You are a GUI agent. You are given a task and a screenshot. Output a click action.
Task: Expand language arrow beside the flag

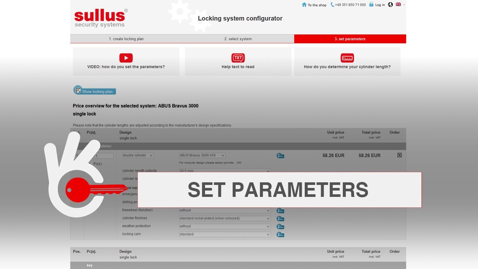(x=404, y=5)
